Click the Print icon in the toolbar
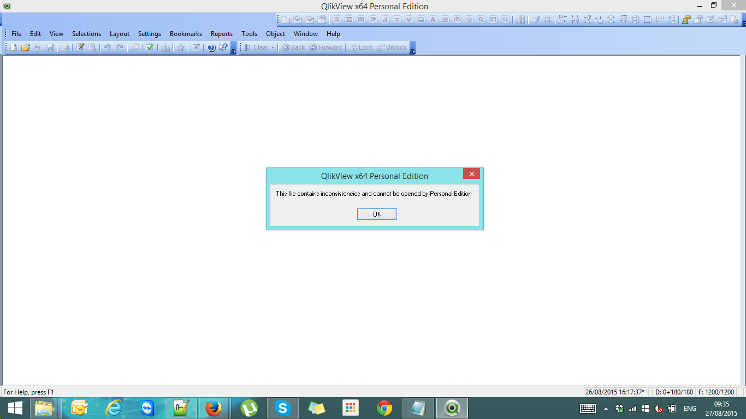This screenshot has height=419, width=746. (x=64, y=47)
